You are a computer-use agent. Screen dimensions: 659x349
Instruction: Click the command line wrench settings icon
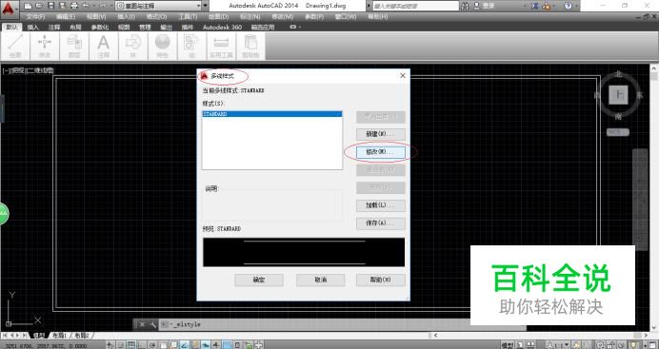pos(152,324)
